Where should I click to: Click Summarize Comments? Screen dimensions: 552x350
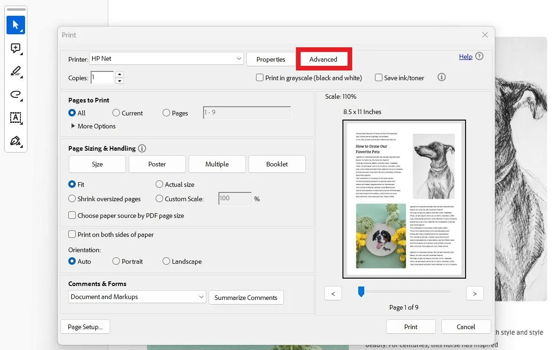point(246,297)
